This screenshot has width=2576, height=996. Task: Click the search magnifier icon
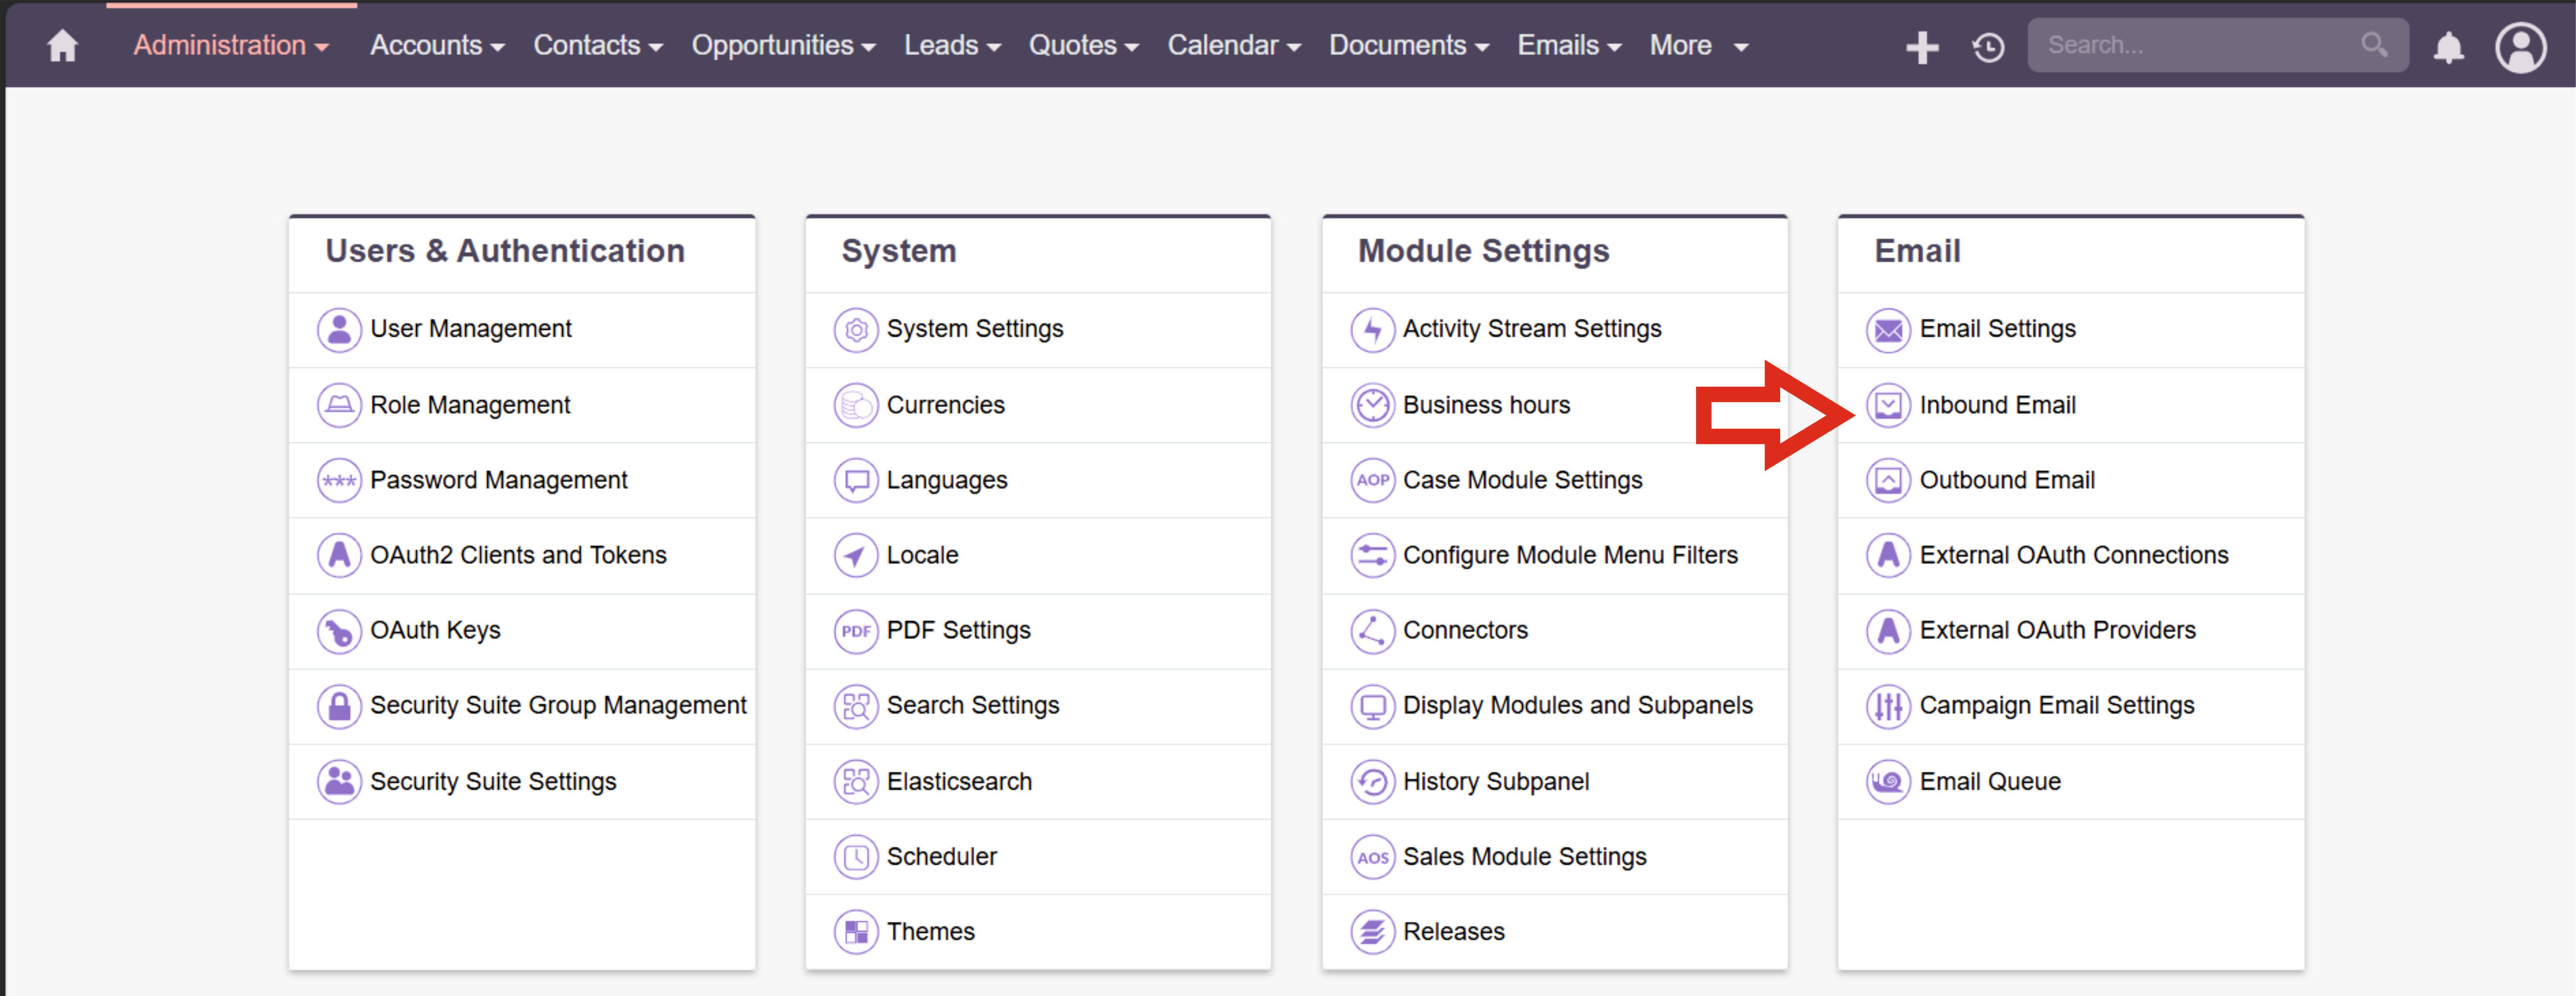pyautogui.click(x=2373, y=45)
